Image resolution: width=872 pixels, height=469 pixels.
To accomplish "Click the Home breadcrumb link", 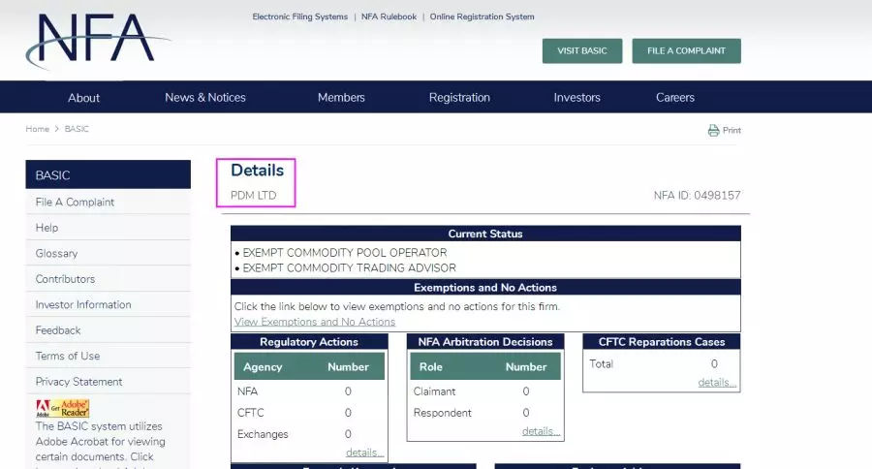I will point(37,129).
